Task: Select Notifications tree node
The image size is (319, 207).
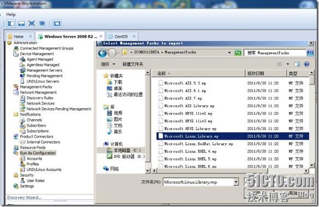Action: (30, 114)
